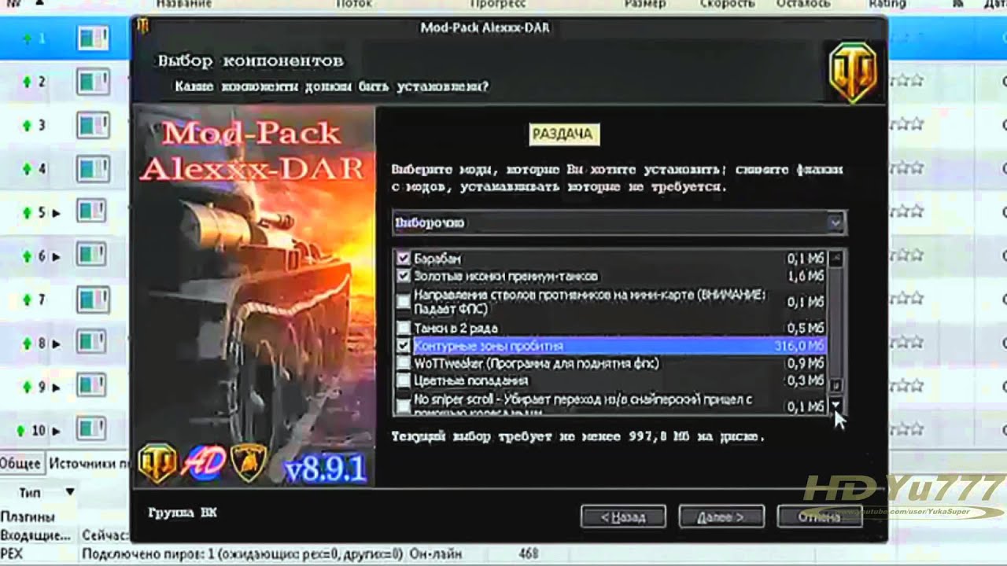Expand torrent row 9 triangle

pos(56,388)
